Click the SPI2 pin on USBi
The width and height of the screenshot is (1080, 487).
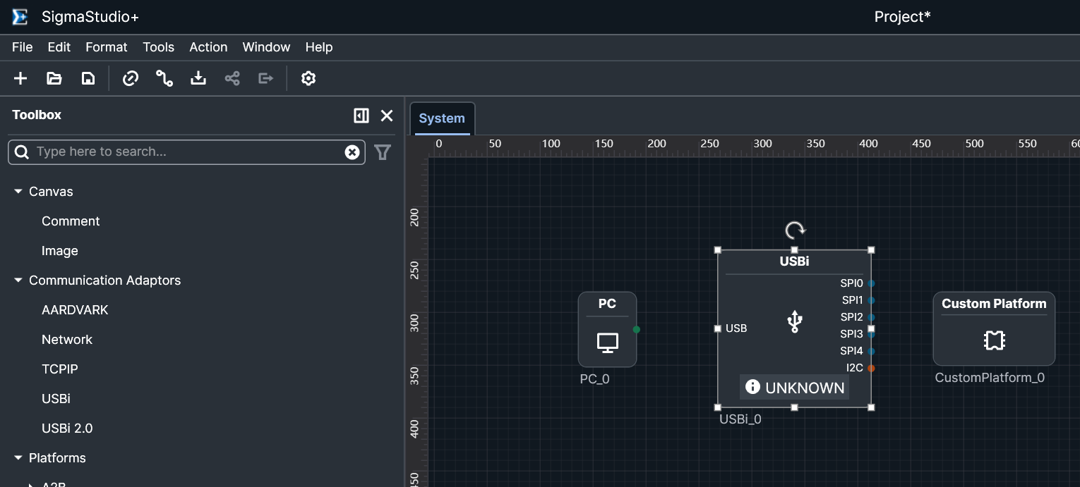[871, 317]
